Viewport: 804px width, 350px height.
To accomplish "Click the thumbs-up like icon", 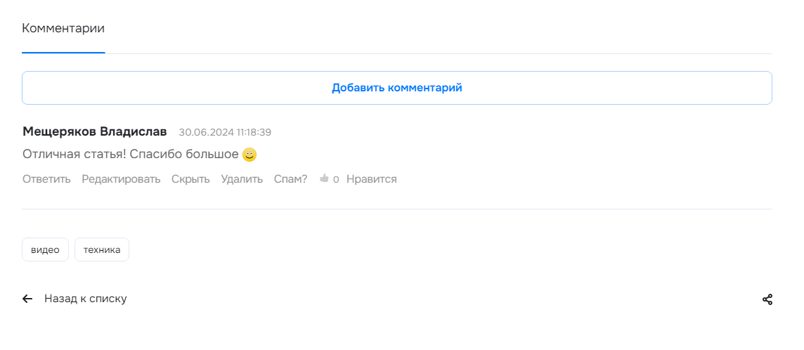I will (324, 179).
